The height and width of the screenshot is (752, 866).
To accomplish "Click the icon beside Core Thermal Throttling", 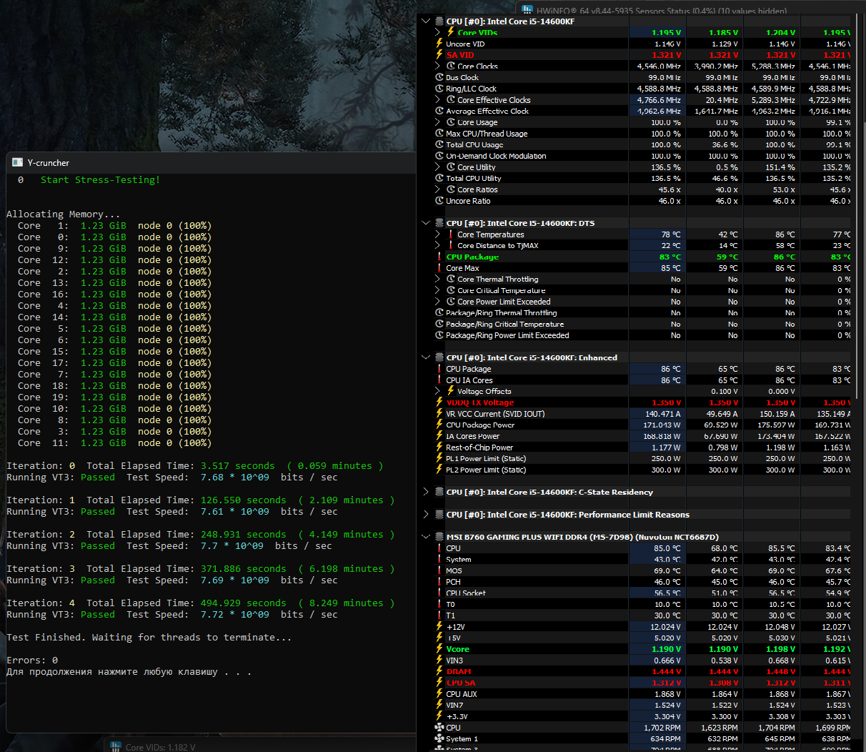I will [451, 279].
